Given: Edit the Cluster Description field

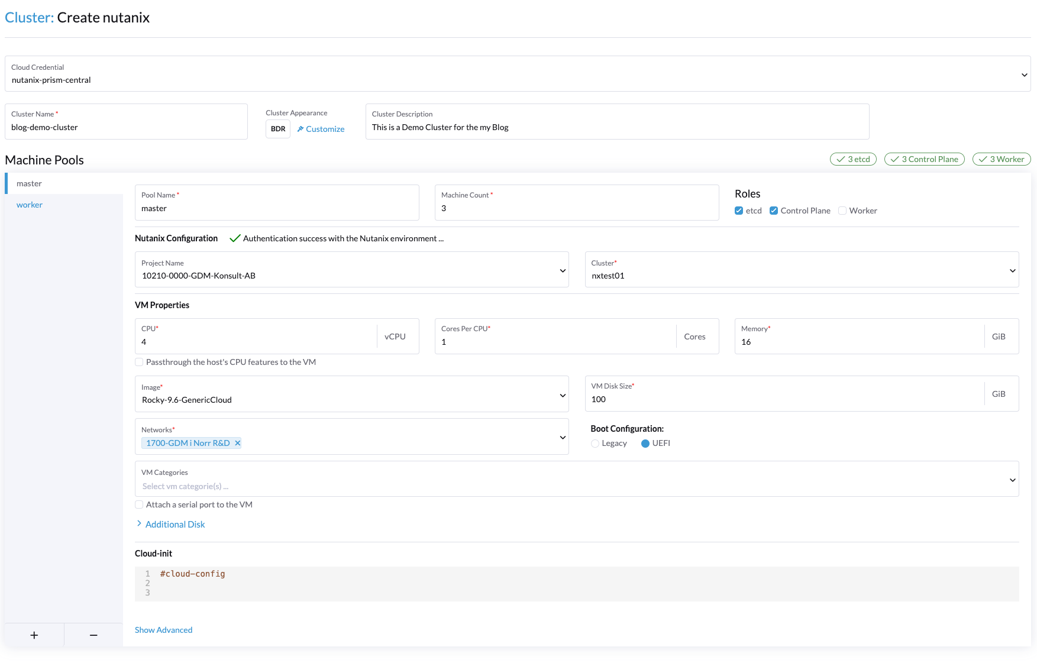Looking at the screenshot, I should 618,122.
